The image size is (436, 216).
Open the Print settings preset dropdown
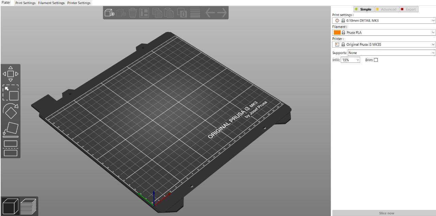point(384,21)
